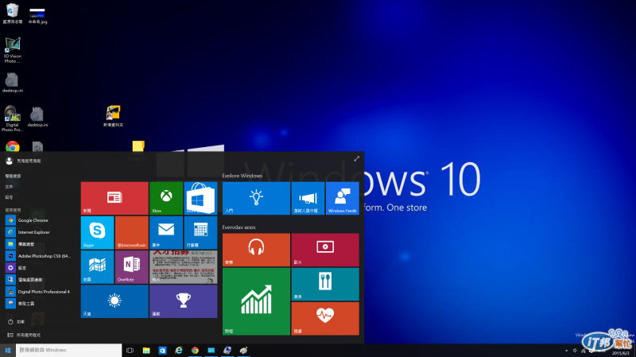Expand Start menu to full screen
Image resolution: width=636 pixels, height=357 pixels.
tap(356, 159)
